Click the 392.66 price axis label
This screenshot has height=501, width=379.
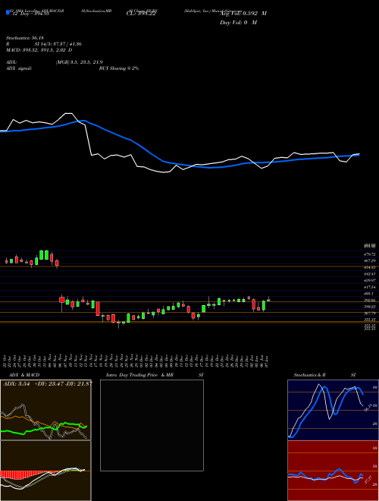click(370, 300)
